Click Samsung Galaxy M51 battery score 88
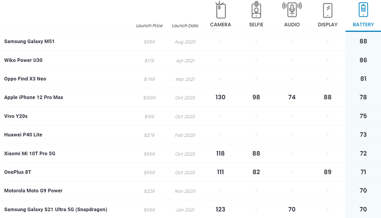The image size is (381, 218). (x=363, y=41)
